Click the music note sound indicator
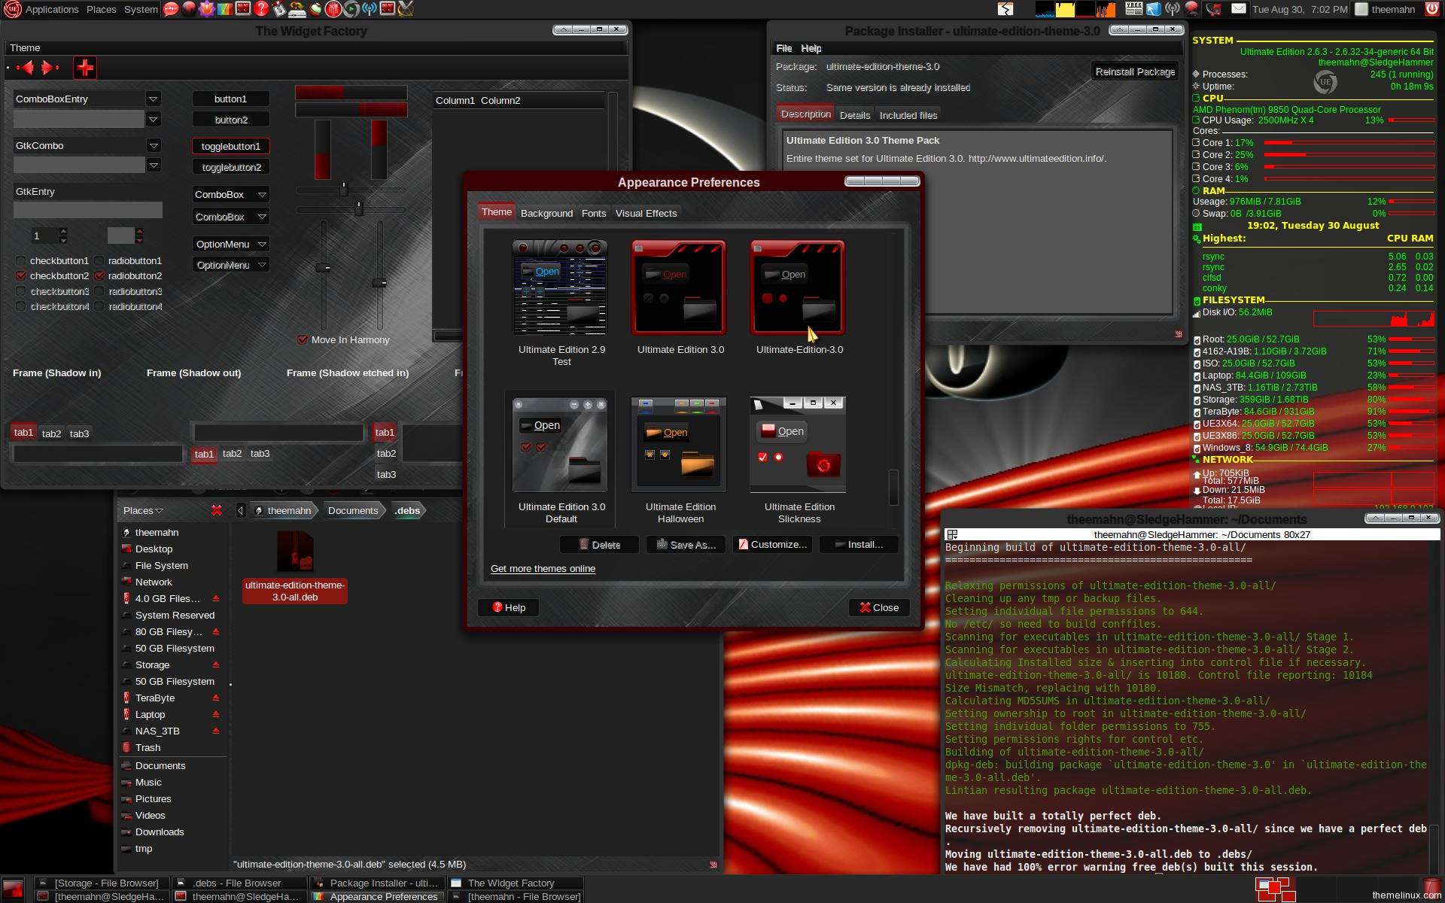Viewport: 1445px width, 903px height. coord(1212,9)
